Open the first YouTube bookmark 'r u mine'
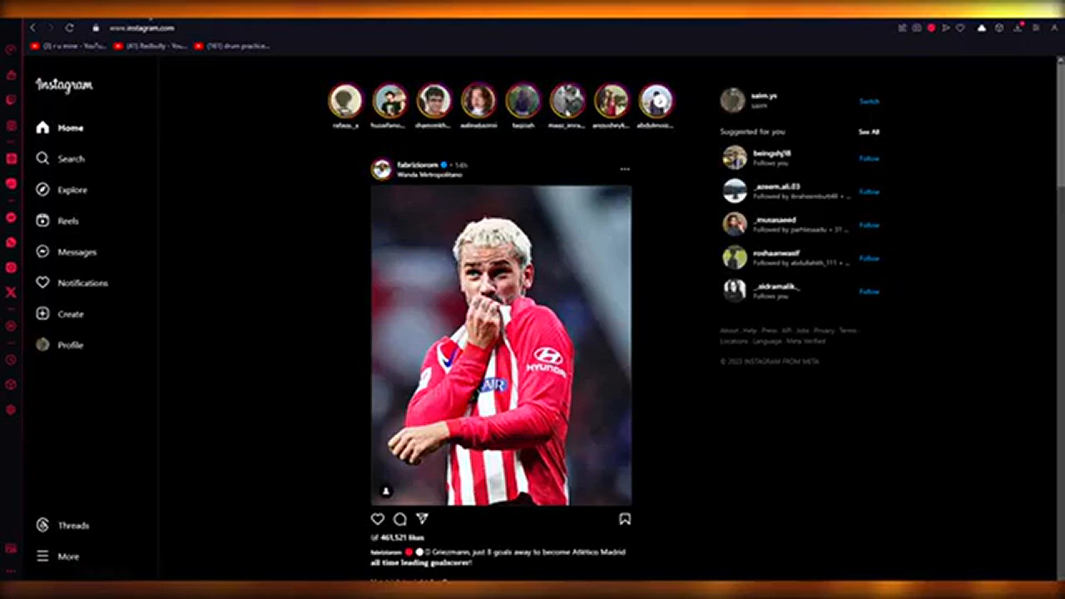This screenshot has height=599, width=1065. coord(69,46)
